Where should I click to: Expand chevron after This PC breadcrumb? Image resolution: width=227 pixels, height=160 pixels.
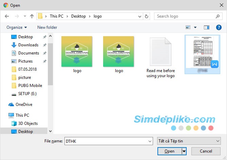tap(67, 16)
